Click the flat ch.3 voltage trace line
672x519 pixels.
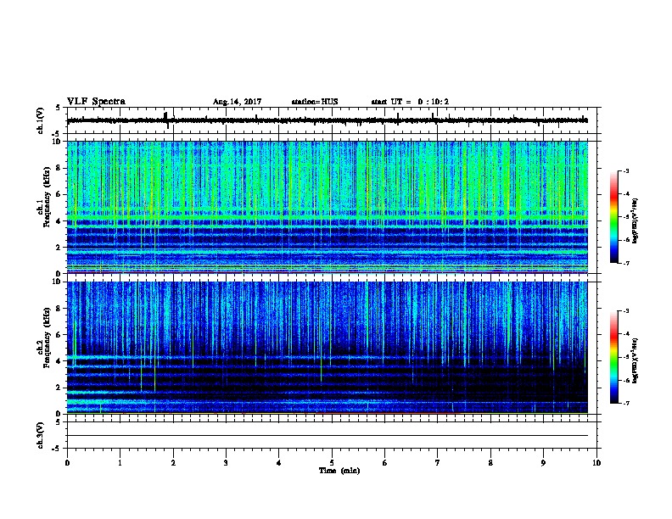coord(327,436)
